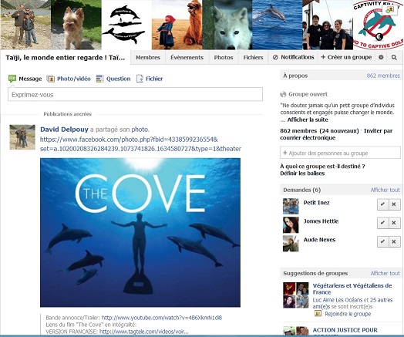
Task: Focus the Exprimez-vous text box
Action: pos(135,94)
